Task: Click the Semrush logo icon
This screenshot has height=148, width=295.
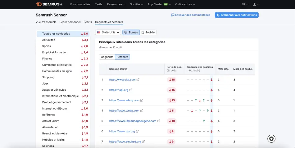Action: 39,4
